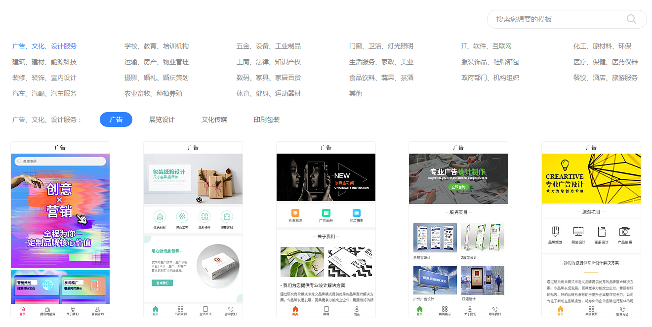Click 产品拍摄 camera icon in yellow template
The image size is (652, 327).
(625, 231)
